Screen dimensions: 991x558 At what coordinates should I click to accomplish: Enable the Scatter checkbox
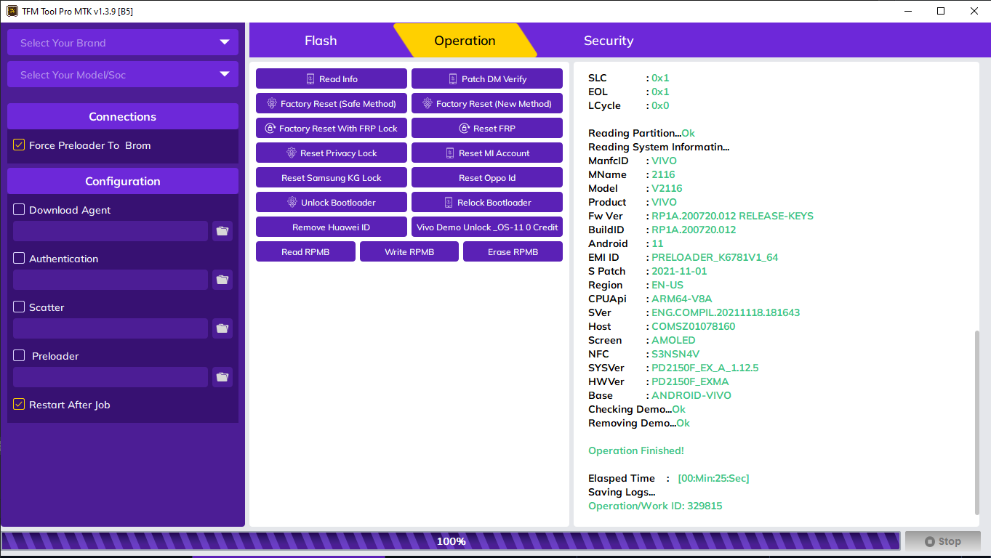point(19,307)
